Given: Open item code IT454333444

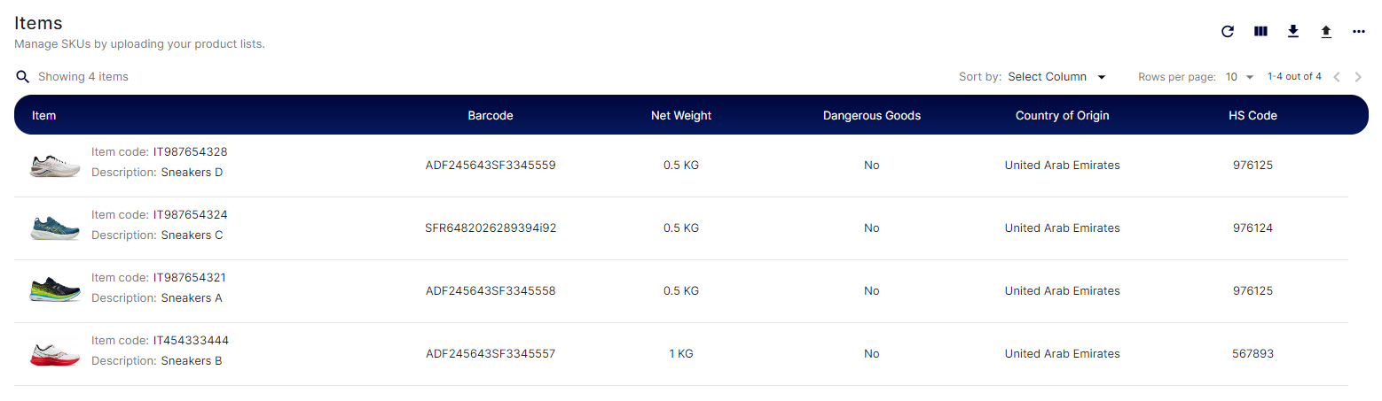Looking at the screenshot, I should click(192, 341).
